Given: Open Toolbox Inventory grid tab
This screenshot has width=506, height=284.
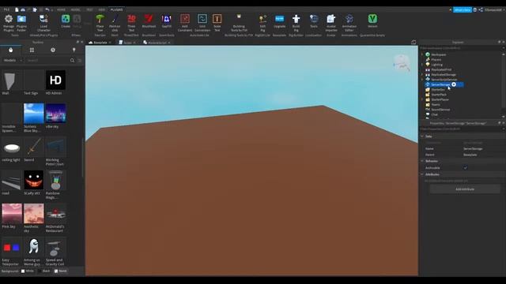Looking at the screenshot, I should click(x=32, y=50).
